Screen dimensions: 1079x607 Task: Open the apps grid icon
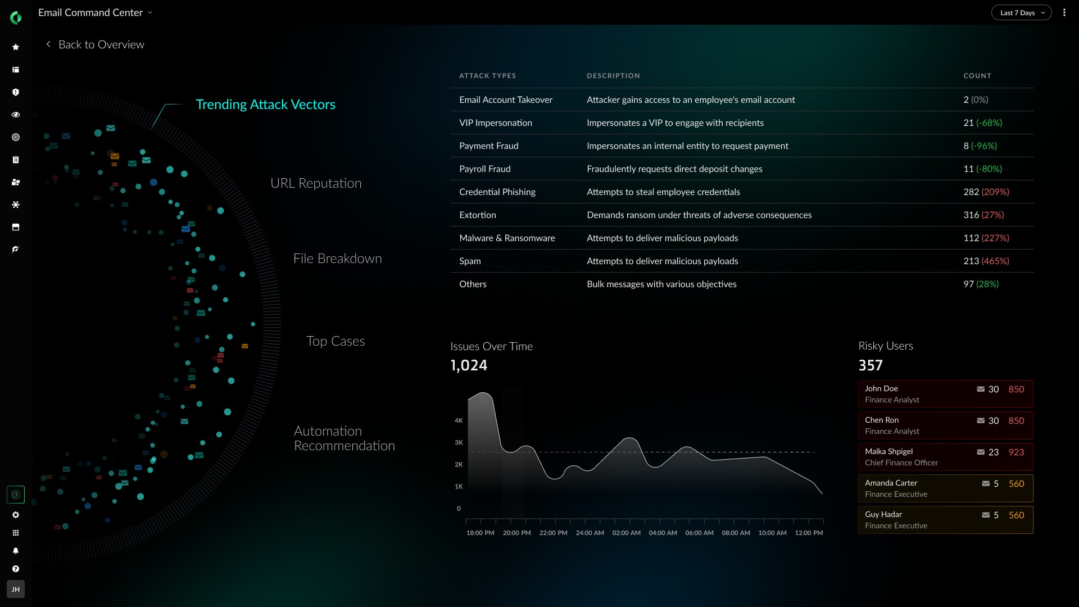click(16, 533)
